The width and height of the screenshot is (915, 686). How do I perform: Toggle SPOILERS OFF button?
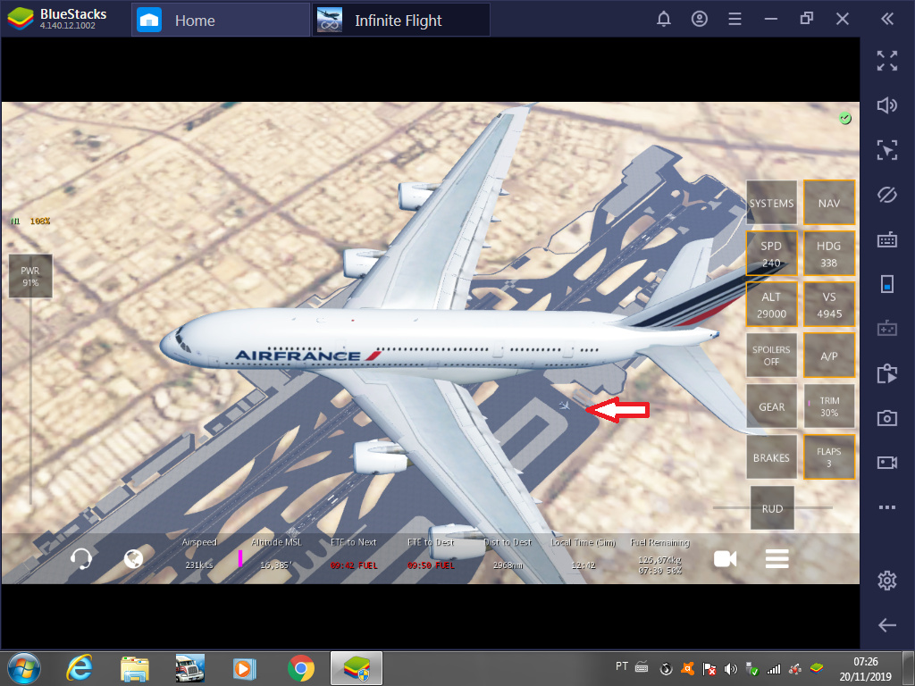771,356
